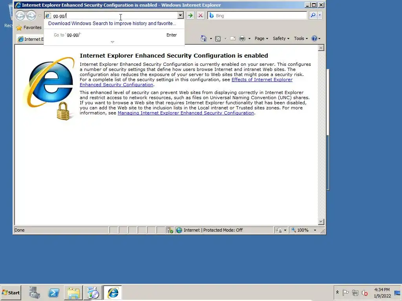
Task: Expand the Help dropdown arrow
Action: (x=319, y=39)
